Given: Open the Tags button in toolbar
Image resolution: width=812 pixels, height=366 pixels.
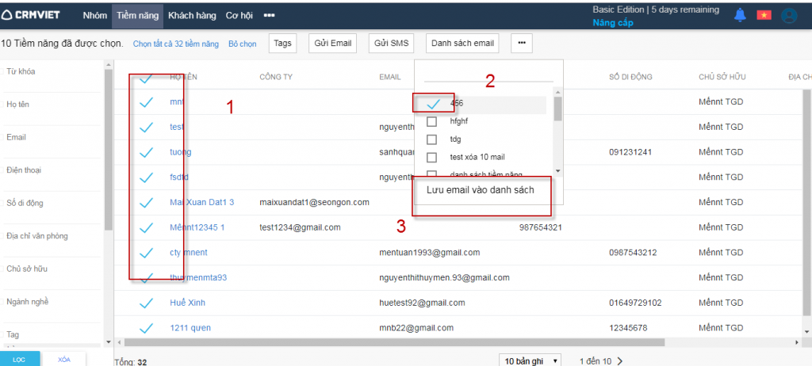Looking at the screenshot, I should [x=282, y=44].
